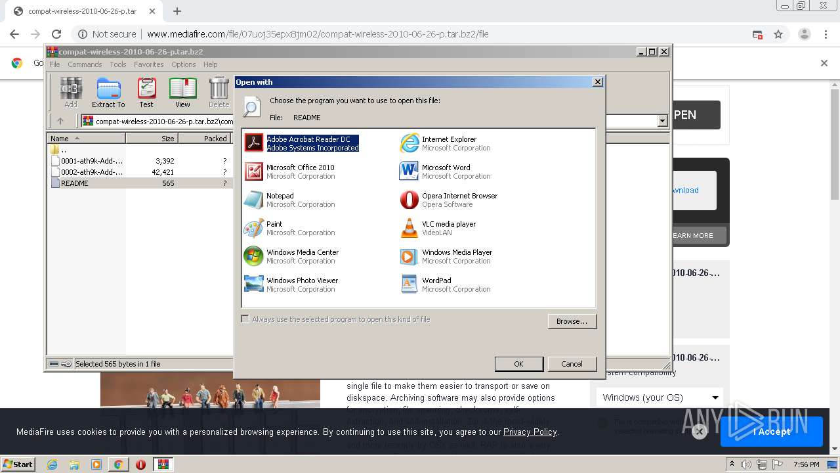Choose Windows Media Player program

[446, 256]
